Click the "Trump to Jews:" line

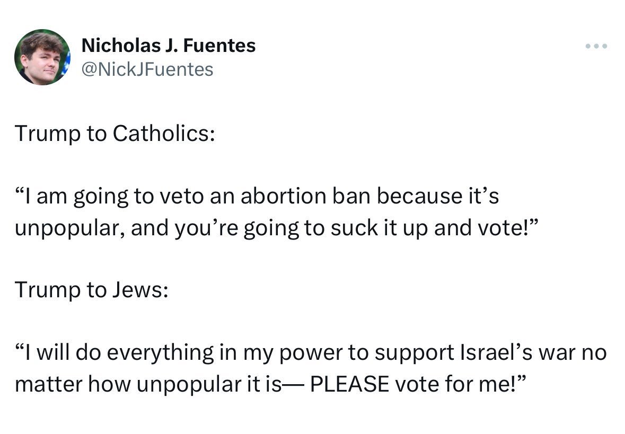[91, 290]
